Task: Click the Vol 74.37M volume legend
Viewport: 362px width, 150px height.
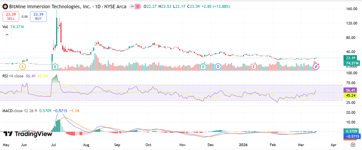Action: pos(13,26)
